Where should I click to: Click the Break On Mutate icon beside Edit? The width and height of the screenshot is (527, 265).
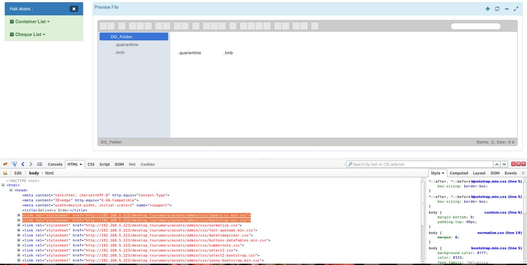click(x=5, y=173)
